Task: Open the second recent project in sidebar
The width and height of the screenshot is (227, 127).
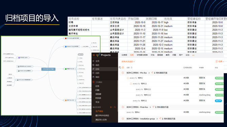Action: [102, 116]
